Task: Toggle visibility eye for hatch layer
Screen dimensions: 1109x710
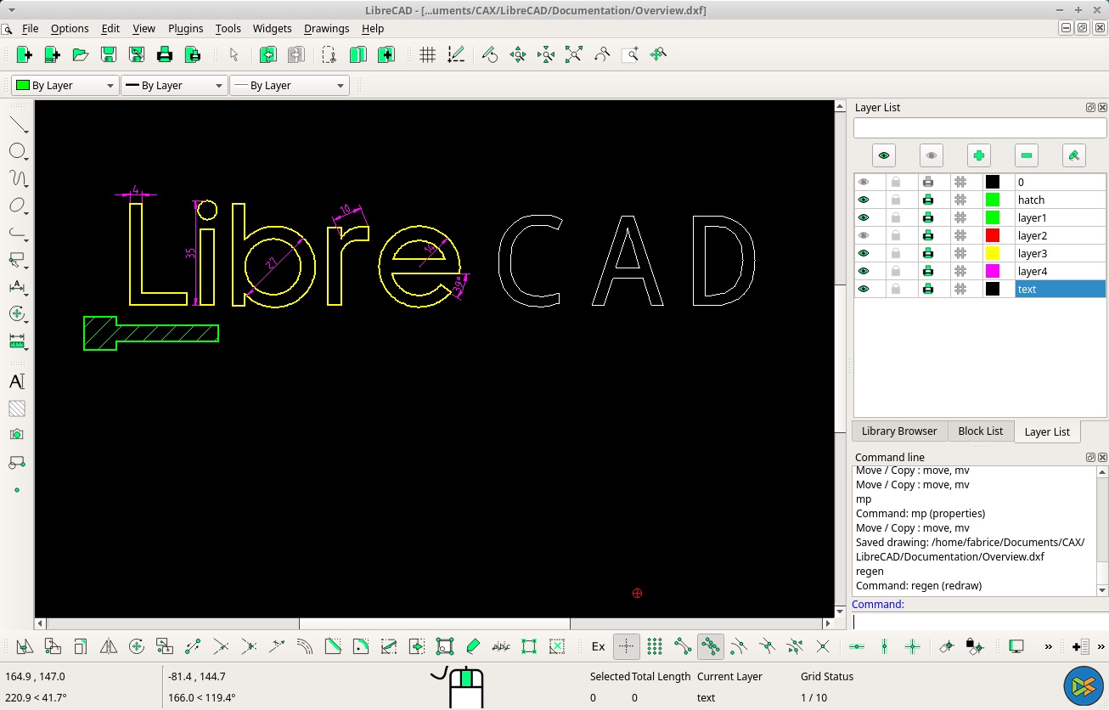Action: 864,200
